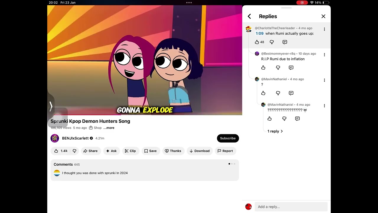Expand description with ...more

[x=109, y=128]
